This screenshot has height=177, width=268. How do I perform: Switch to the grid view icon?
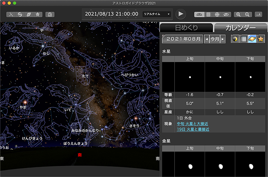coord(208,14)
